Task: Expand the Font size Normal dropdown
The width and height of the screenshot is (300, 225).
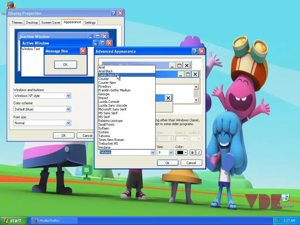Action: pyautogui.click(x=68, y=123)
